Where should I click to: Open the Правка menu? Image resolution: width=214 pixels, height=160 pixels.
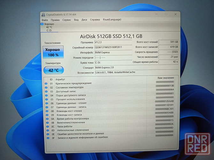[x=55, y=20]
